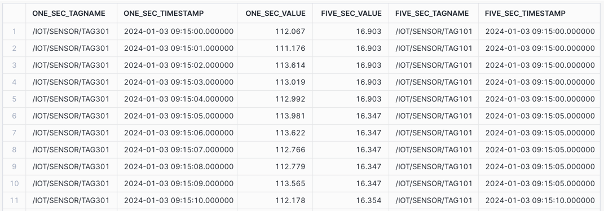The height and width of the screenshot is (211, 604).
Task: Select the FIVE_SEC_TIMESTAMP column header
Action: [539, 14]
